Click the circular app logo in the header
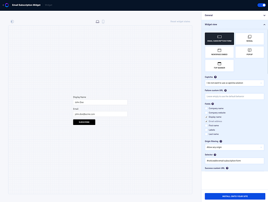Viewport: 268px width, 202px height. (x=7, y=5)
